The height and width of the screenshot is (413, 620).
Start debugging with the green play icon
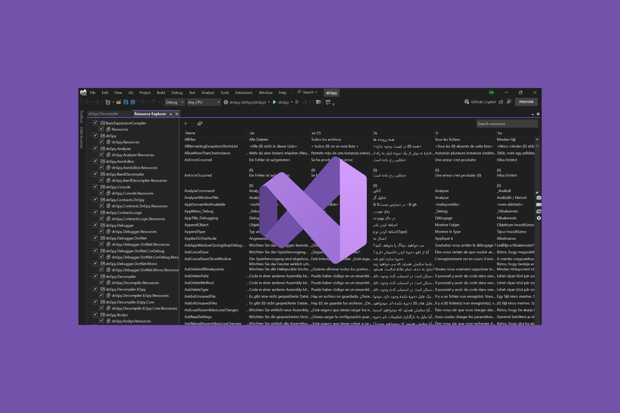[x=274, y=102]
